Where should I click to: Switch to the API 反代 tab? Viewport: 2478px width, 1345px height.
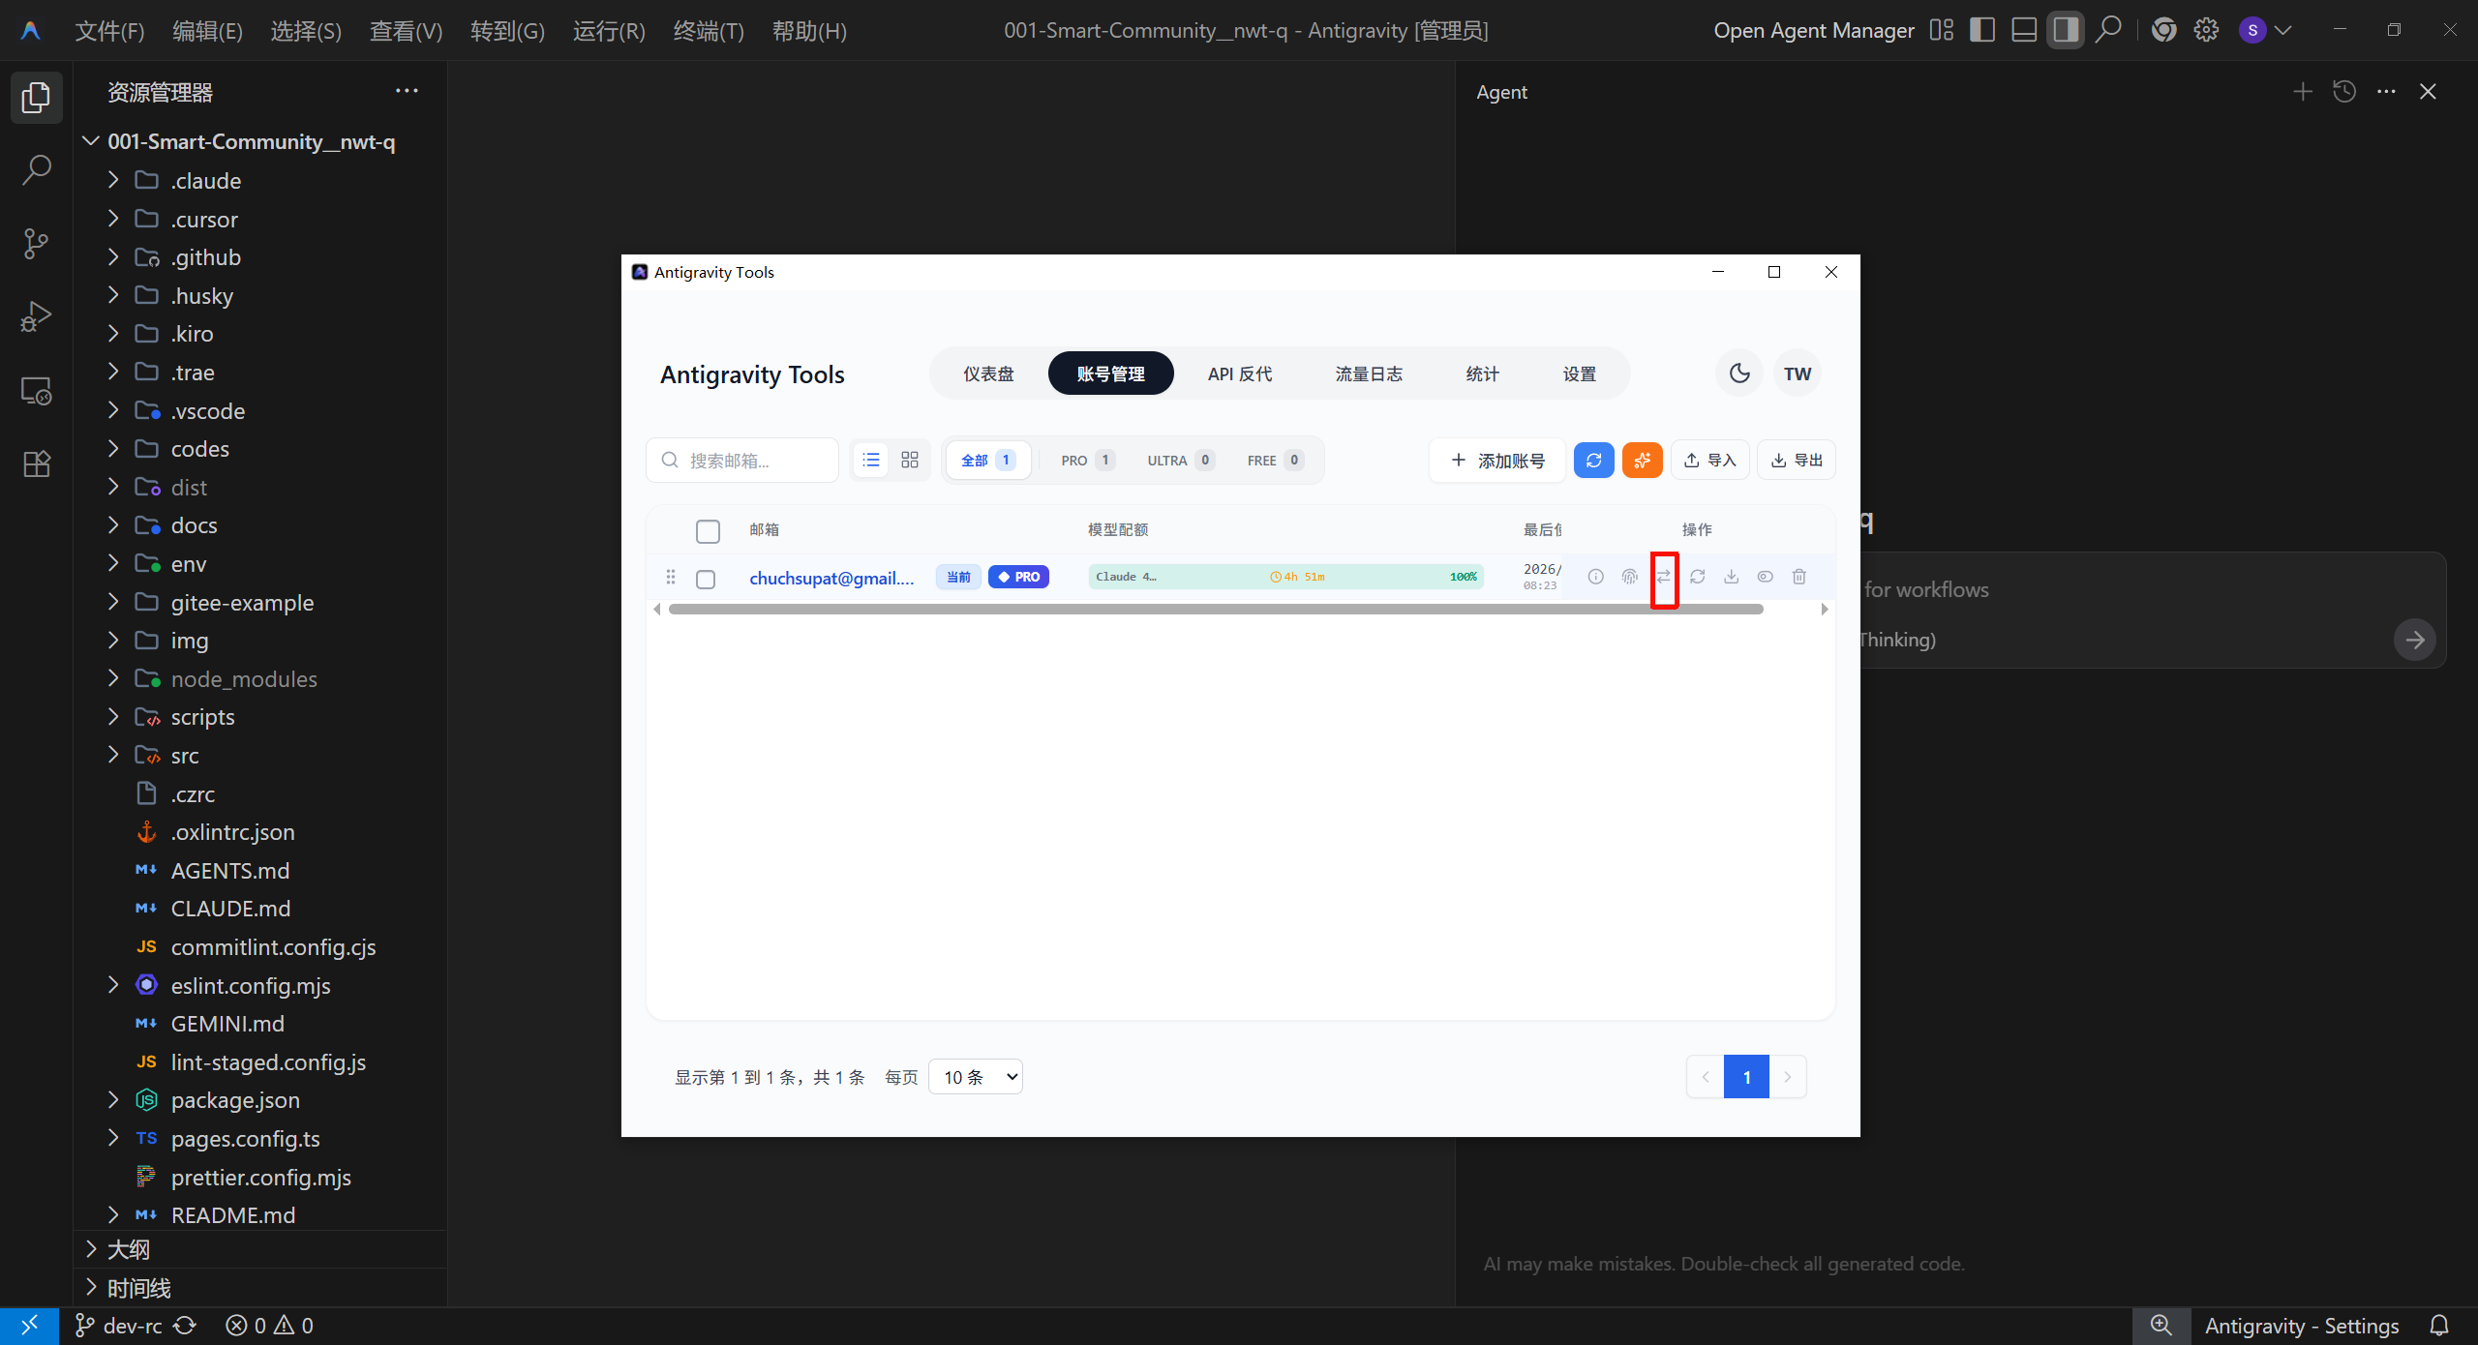click(x=1239, y=374)
